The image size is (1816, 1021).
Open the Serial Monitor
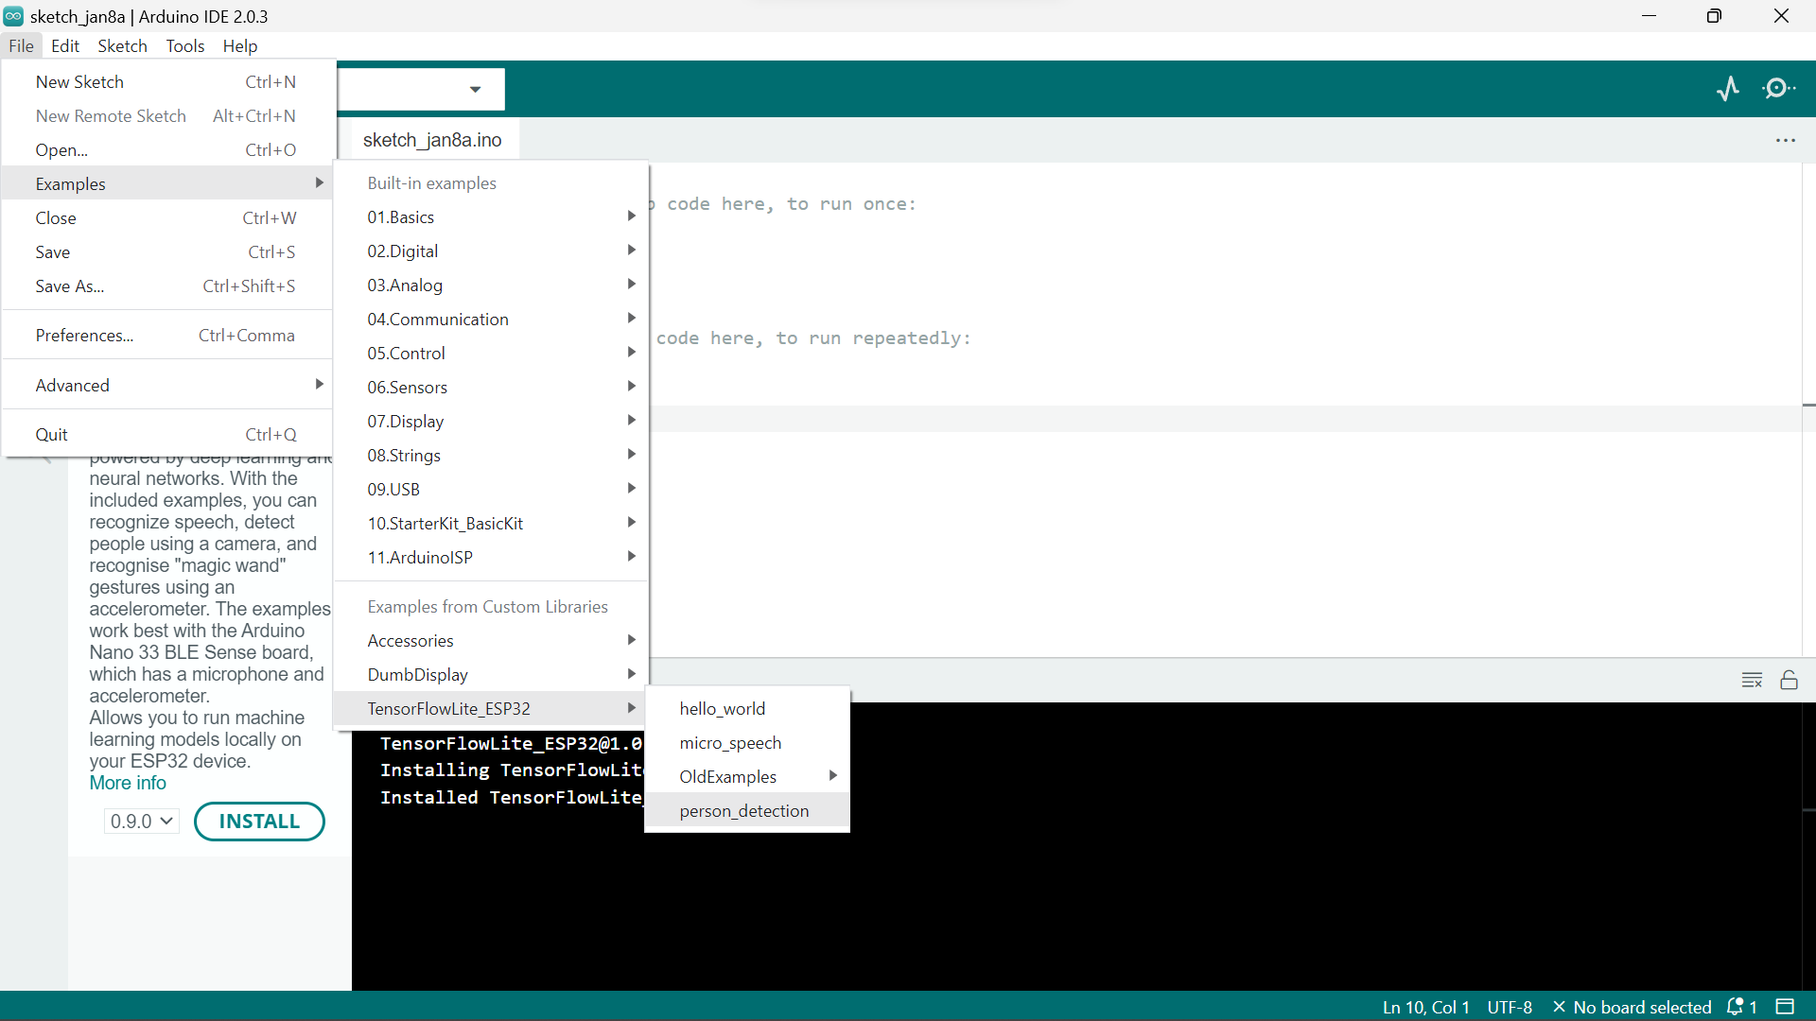pos(1779,89)
